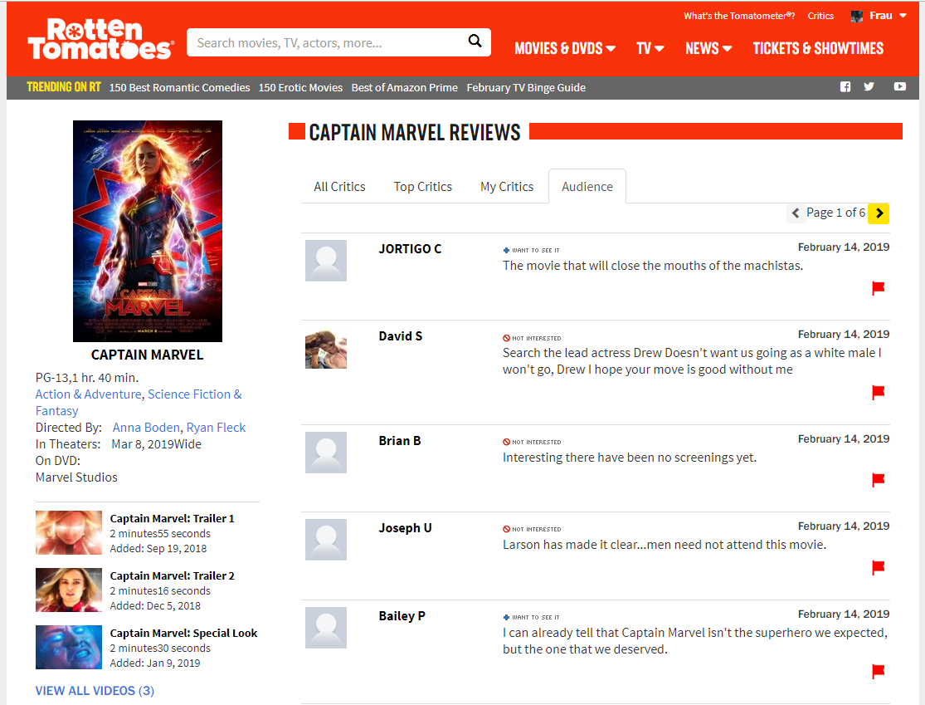Flag JORTIGO C's review
The width and height of the screenshot is (925, 705).
tap(879, 288)
